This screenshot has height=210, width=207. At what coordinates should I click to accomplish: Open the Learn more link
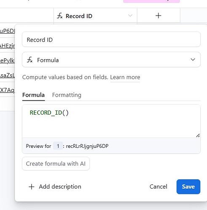(125, 77)
